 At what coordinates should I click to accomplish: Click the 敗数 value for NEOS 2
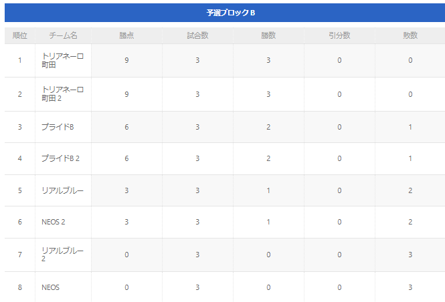tap(410, 222)
